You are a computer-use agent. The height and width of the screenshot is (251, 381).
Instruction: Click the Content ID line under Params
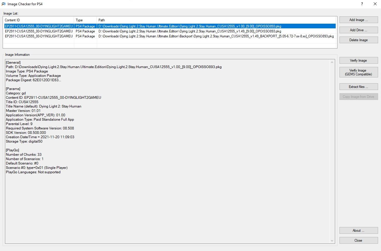point(54,98)
